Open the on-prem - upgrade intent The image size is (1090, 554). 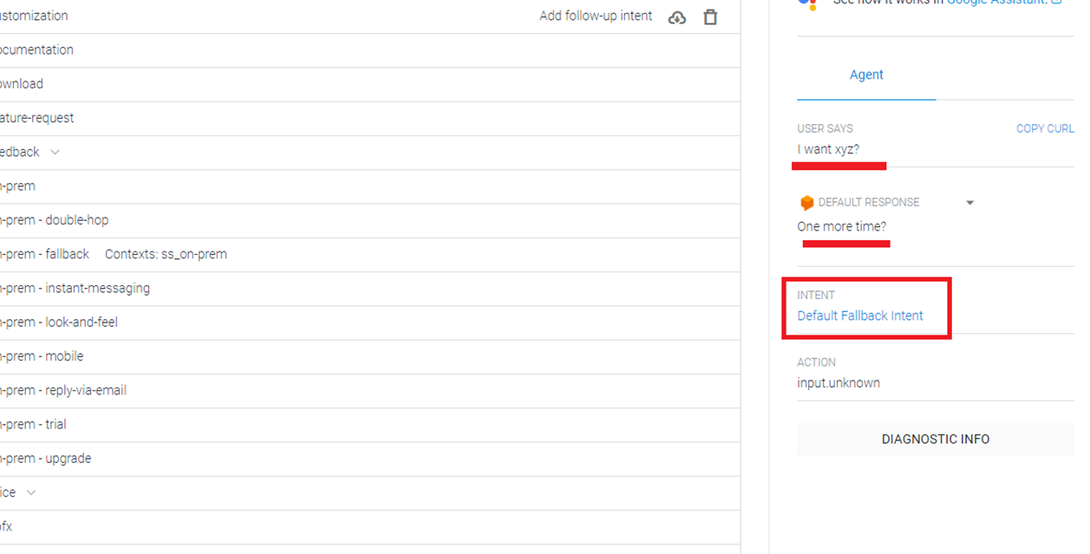pos(46,459)
